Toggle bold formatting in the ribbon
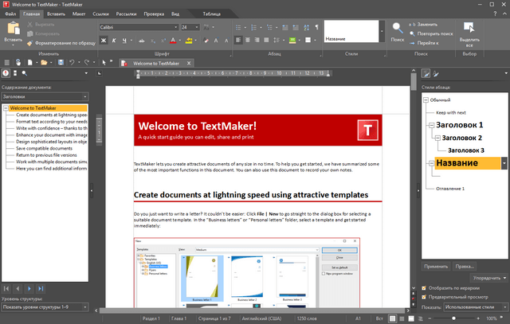The height and width of the screenshot is (324, 510). (x=104, y=41)
